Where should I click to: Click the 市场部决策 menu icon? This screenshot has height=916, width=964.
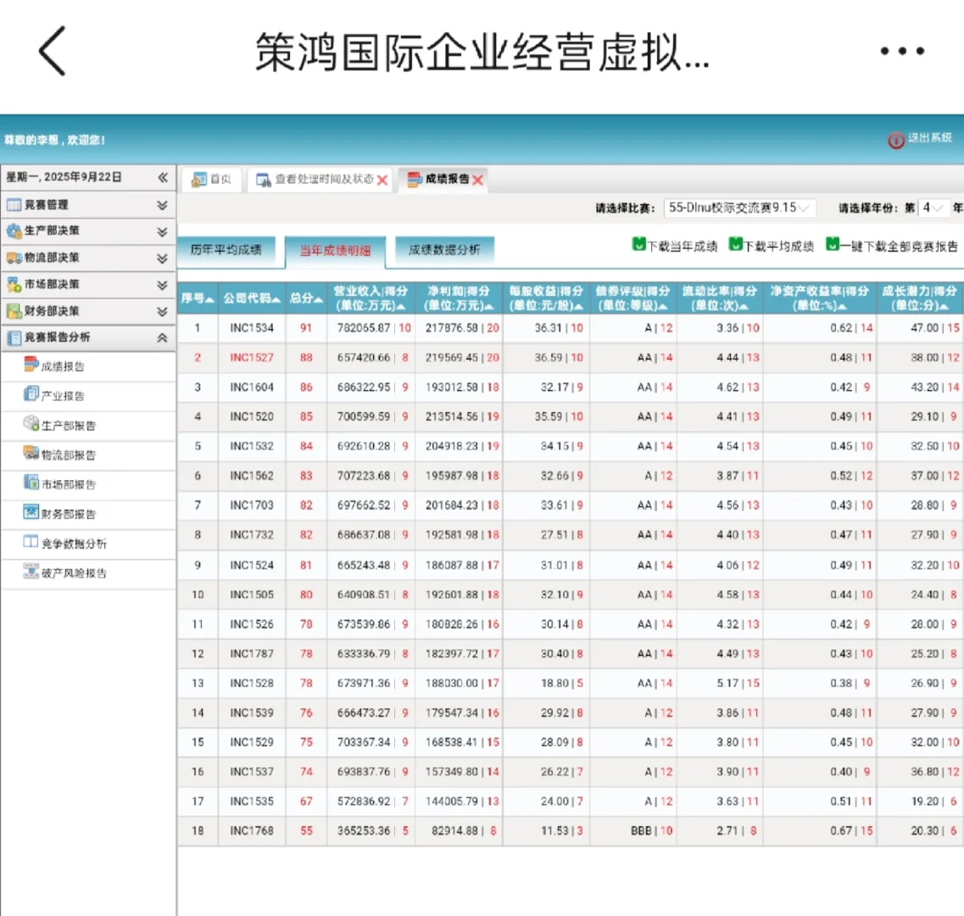pyautogui.click(x=14, y=284)
